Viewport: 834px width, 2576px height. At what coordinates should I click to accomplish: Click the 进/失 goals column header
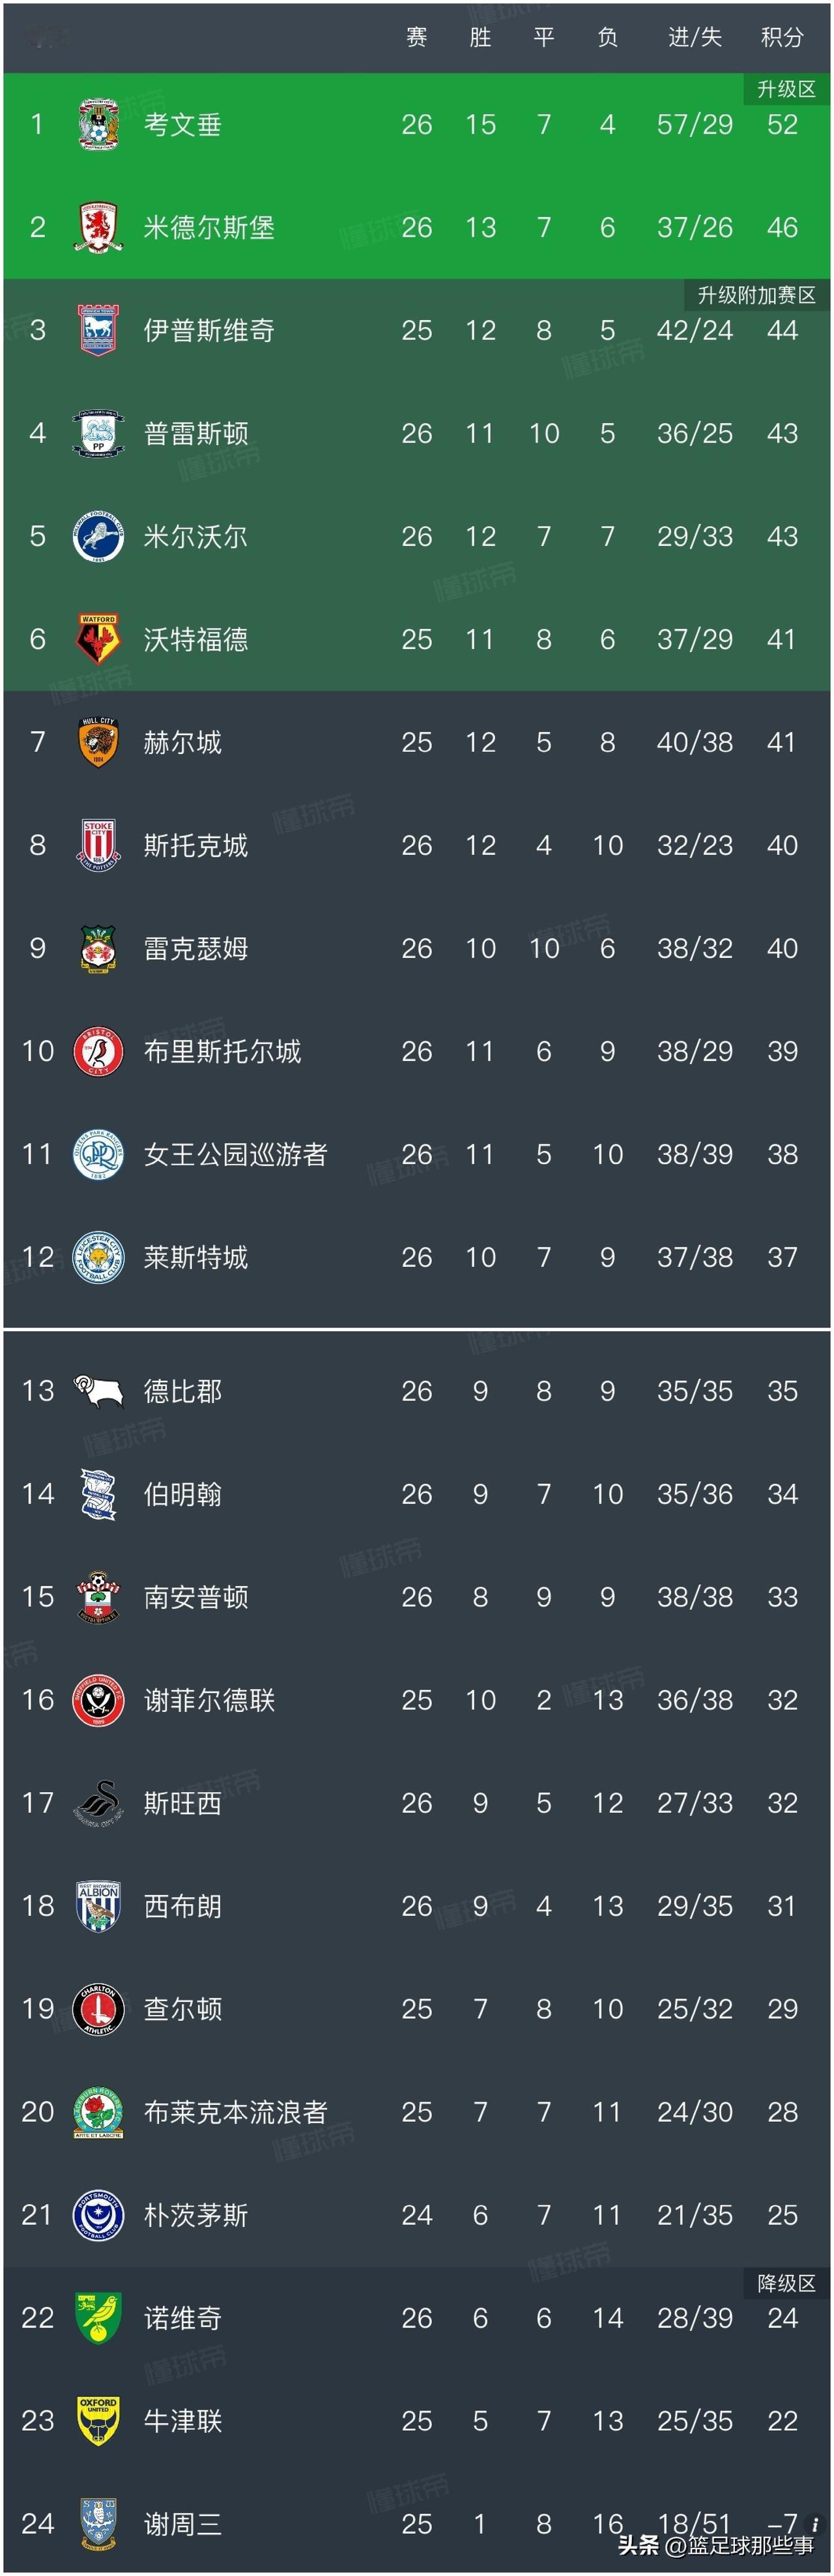[x=694, y=38]
